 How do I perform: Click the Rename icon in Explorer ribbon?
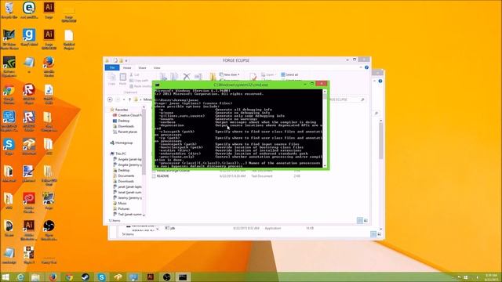click(198, 77)
